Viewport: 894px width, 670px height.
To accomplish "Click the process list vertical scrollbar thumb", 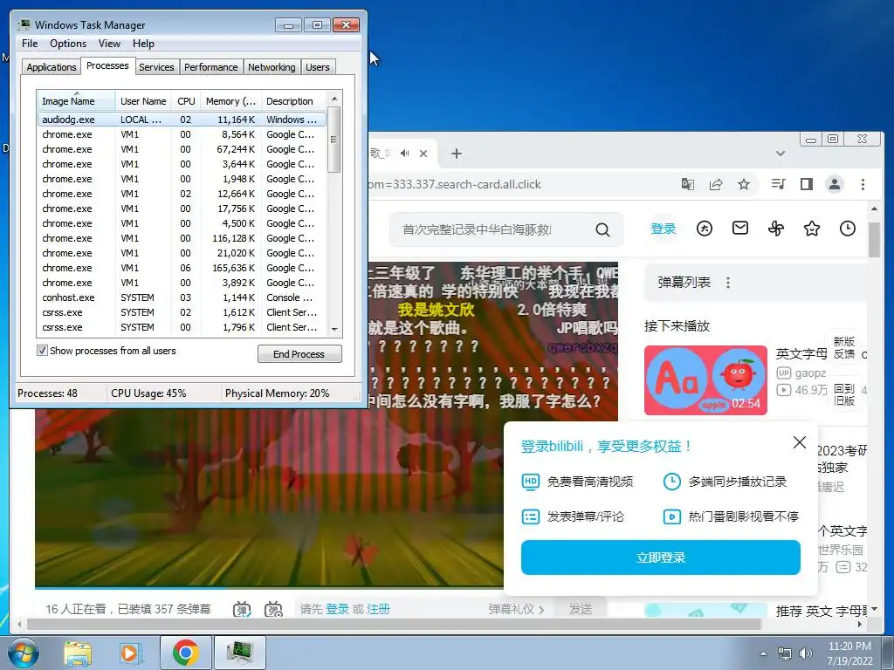I will click(334, 140).
